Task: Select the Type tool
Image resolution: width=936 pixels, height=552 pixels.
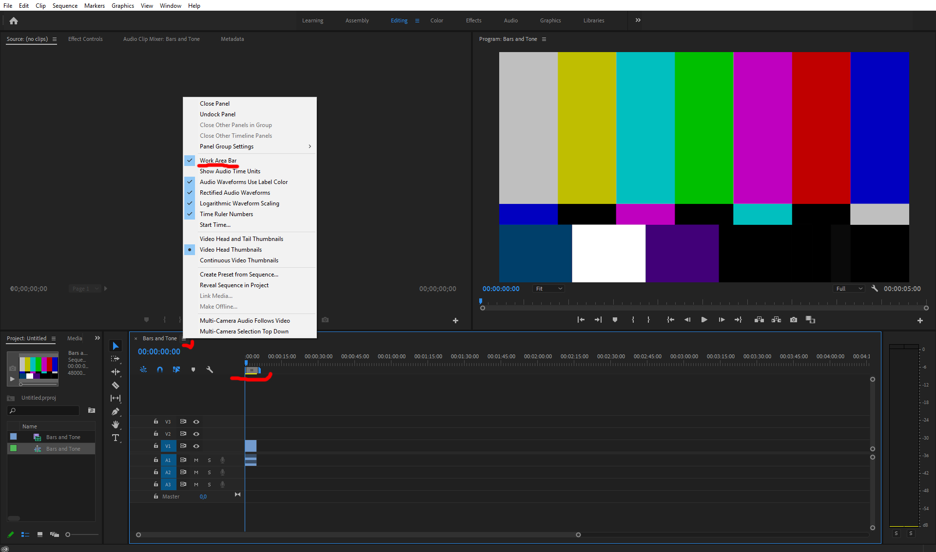Action: tap(116, 438)
